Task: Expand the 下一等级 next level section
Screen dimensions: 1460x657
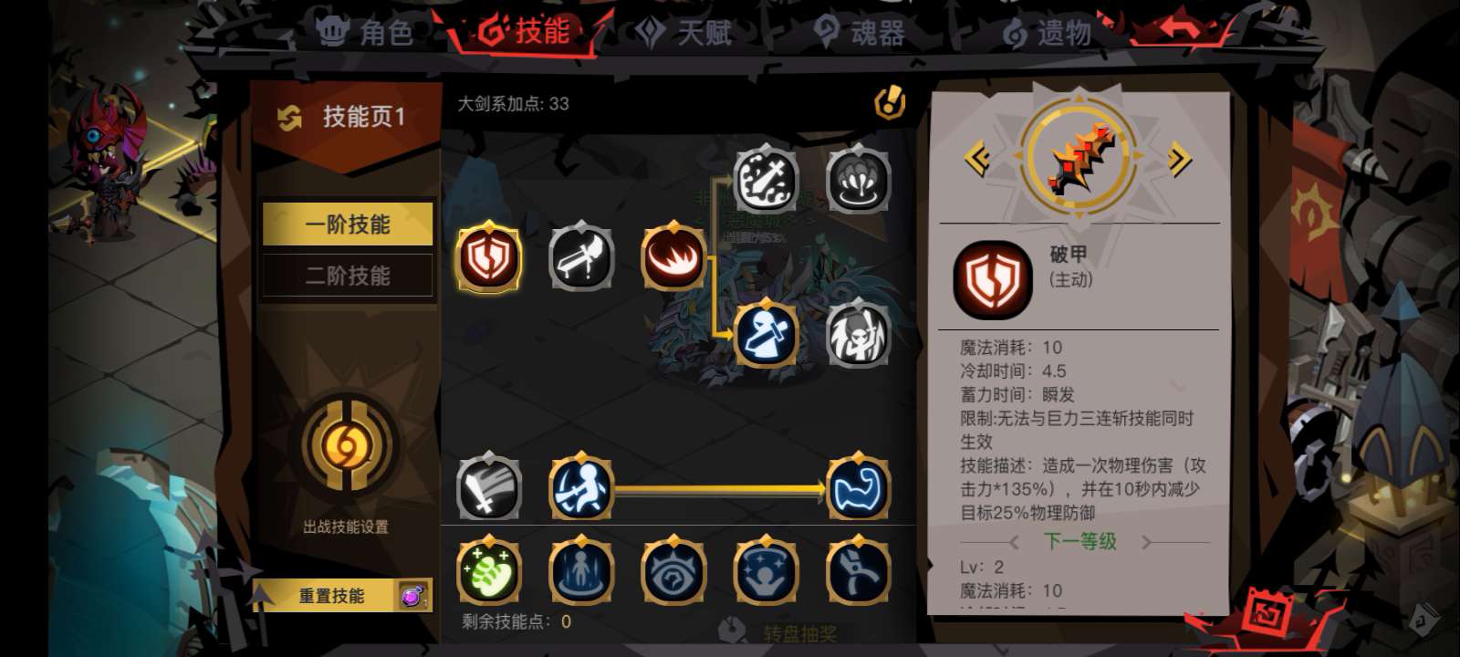Action: 1080,541
